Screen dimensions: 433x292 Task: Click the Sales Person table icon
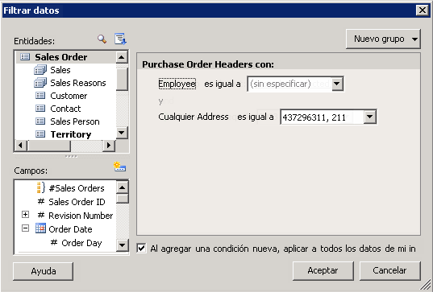pyautogui.click(x=40, y=121)
